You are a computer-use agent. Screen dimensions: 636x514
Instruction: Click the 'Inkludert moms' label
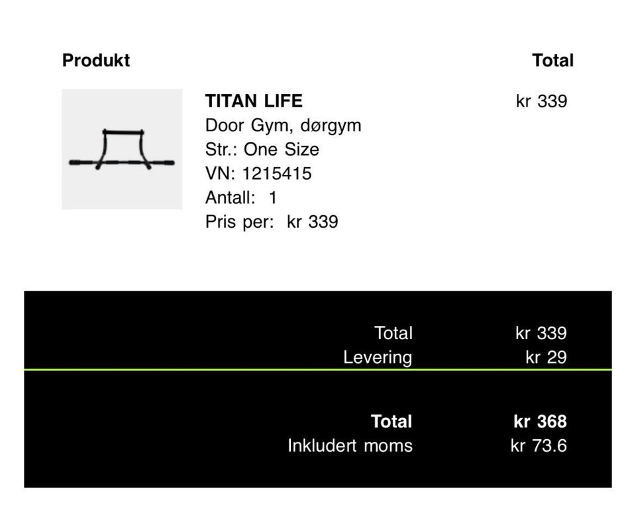(350, 446)
